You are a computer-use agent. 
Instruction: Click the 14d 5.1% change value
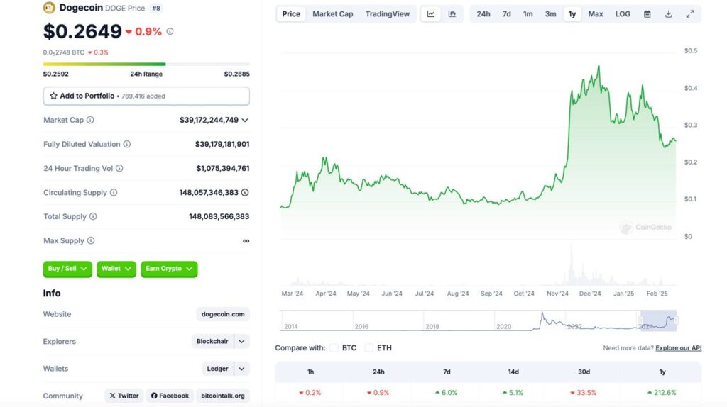point(512,393)
